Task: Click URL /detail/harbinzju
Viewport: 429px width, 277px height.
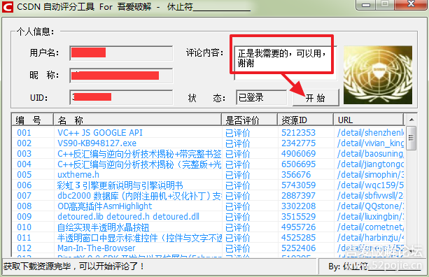Action: [x=370, y=238]
